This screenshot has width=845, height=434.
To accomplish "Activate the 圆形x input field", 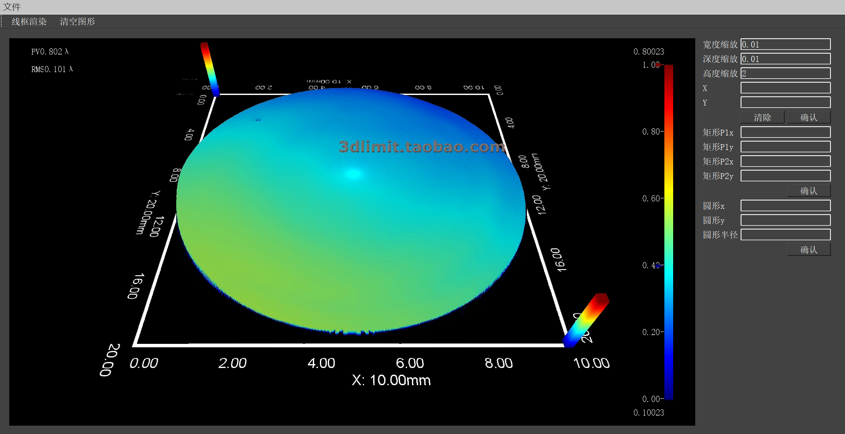I will coord(786,206).
